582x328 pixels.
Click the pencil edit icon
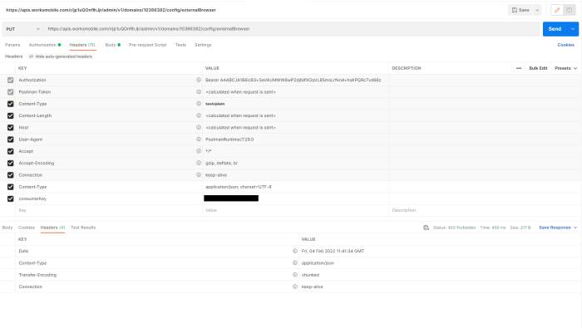[x=557, y=10]
